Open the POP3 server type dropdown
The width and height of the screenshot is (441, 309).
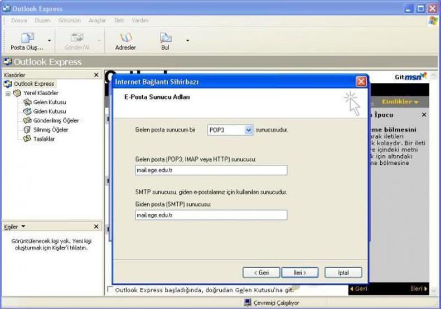(249, 130)
